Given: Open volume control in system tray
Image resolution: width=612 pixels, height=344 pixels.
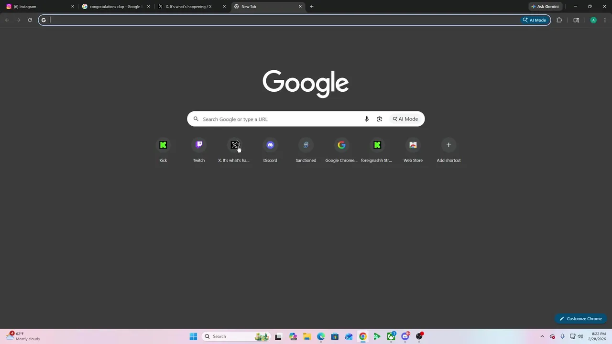Looking at the screenshot, I should click(580, 336).
